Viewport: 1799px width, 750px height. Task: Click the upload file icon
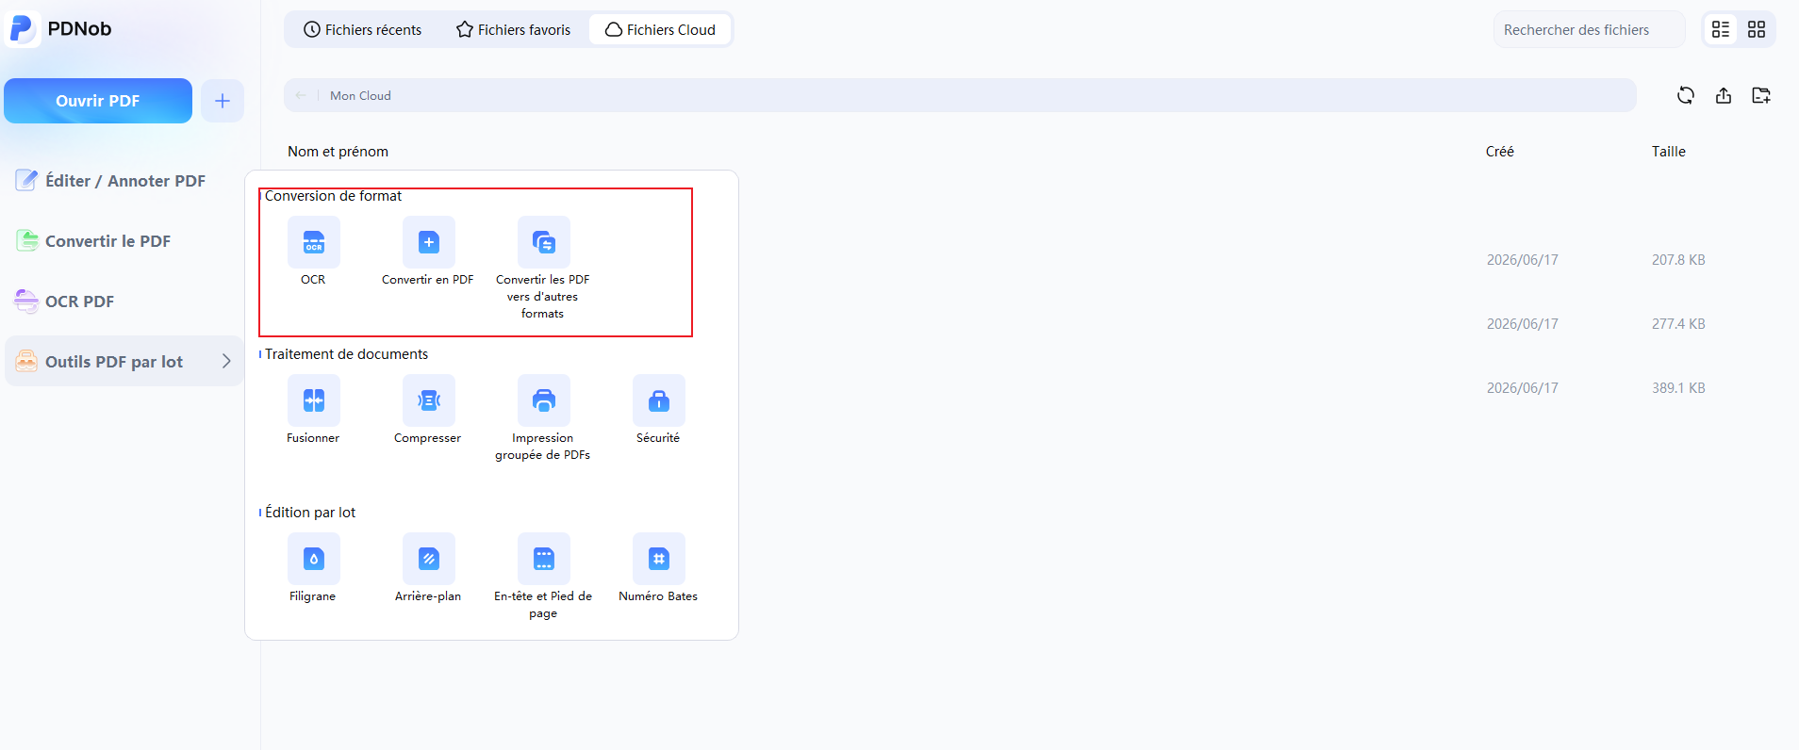(1724, 95)
